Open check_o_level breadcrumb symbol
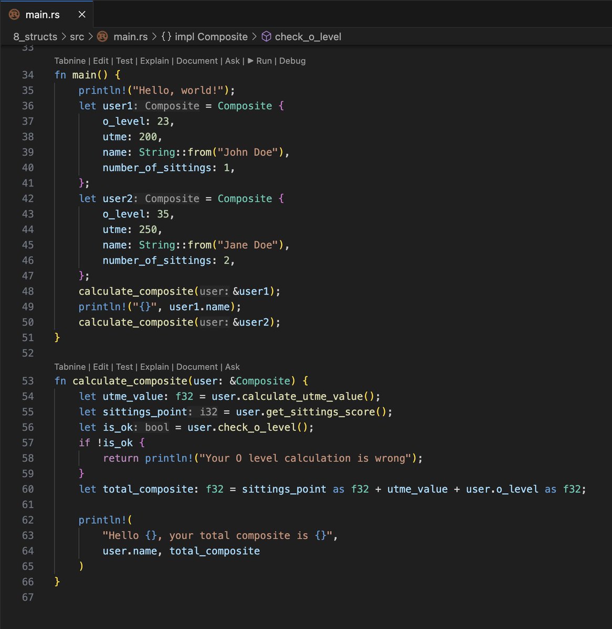 [308, 37]
